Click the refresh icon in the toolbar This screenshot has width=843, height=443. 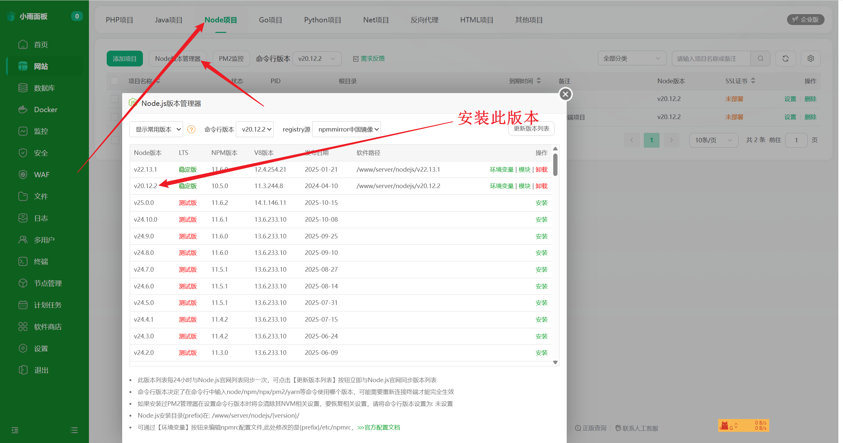pyautogui.click(x=785, y=59)
